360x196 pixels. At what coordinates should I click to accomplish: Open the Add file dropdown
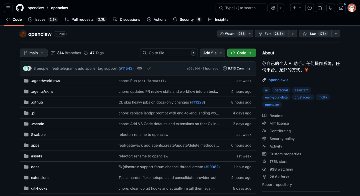click(212, 53)
